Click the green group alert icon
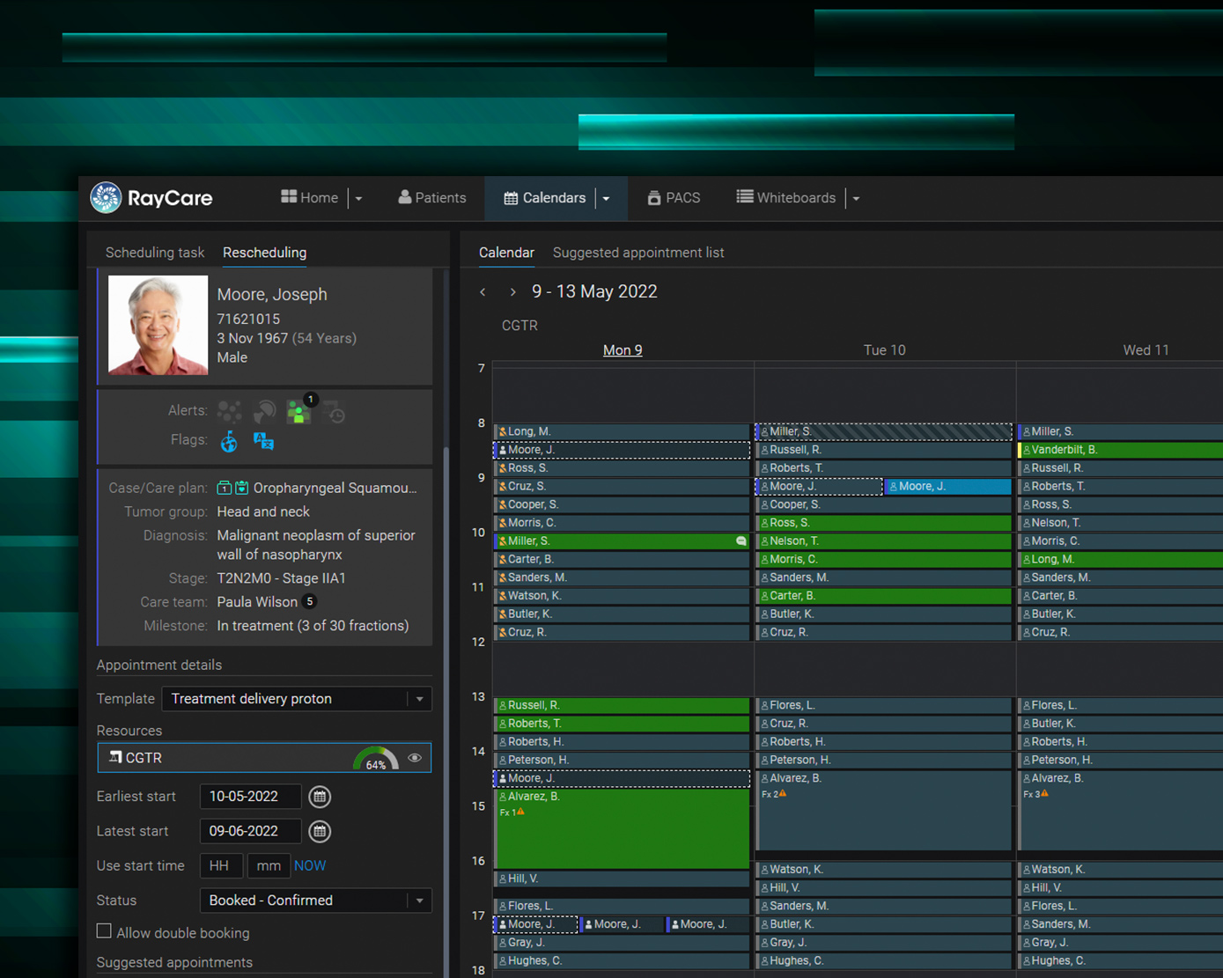Viewport: 1223px width, 978px height. click(299, 412)
